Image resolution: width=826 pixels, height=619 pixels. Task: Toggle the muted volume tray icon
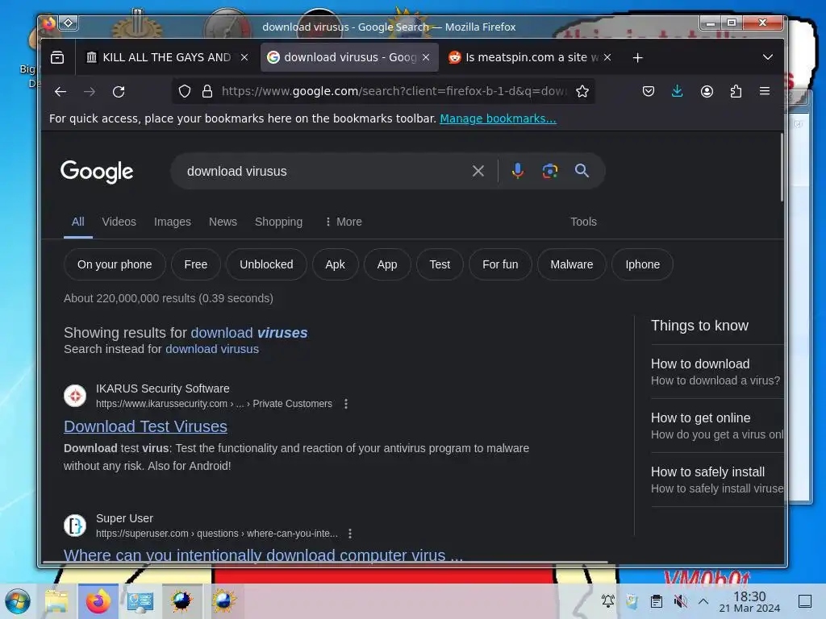pos(680,600)
